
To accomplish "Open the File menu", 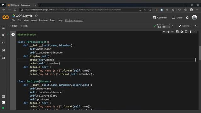I will click(13, 20).
